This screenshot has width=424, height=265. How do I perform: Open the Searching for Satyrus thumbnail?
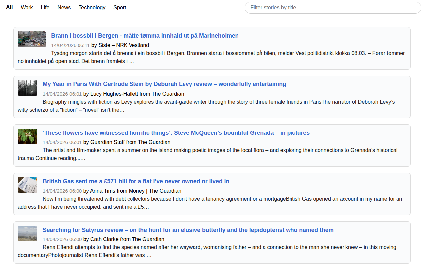pyautogui.click(x=27, y=234)
